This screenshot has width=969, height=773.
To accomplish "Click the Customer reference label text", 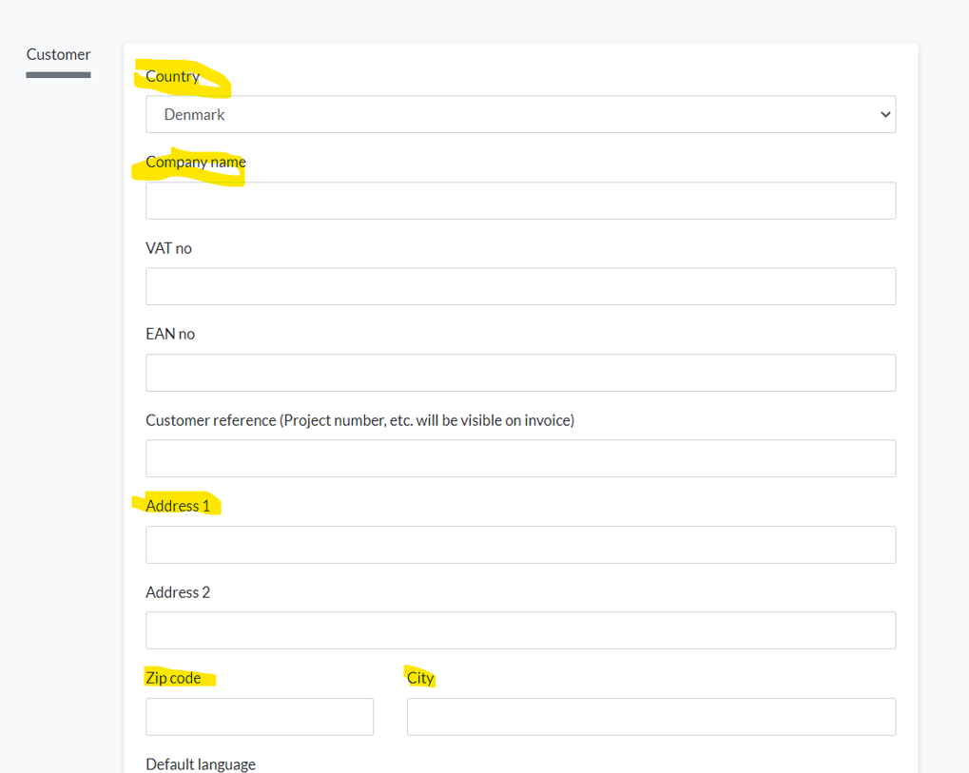I will [359, 420].
